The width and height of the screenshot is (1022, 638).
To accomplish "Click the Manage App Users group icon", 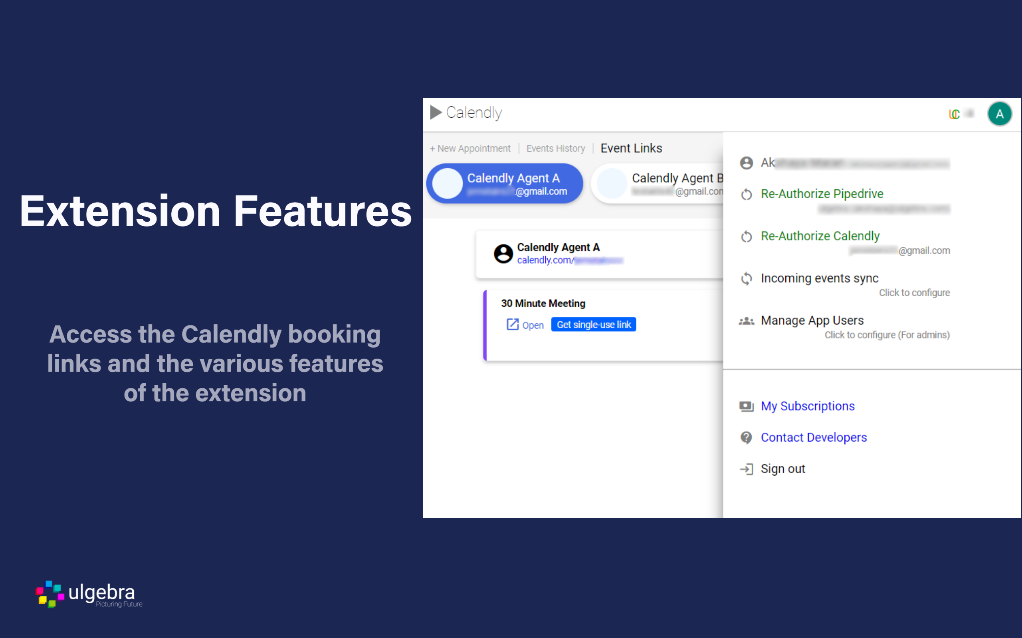I will [x=746, y=321].
